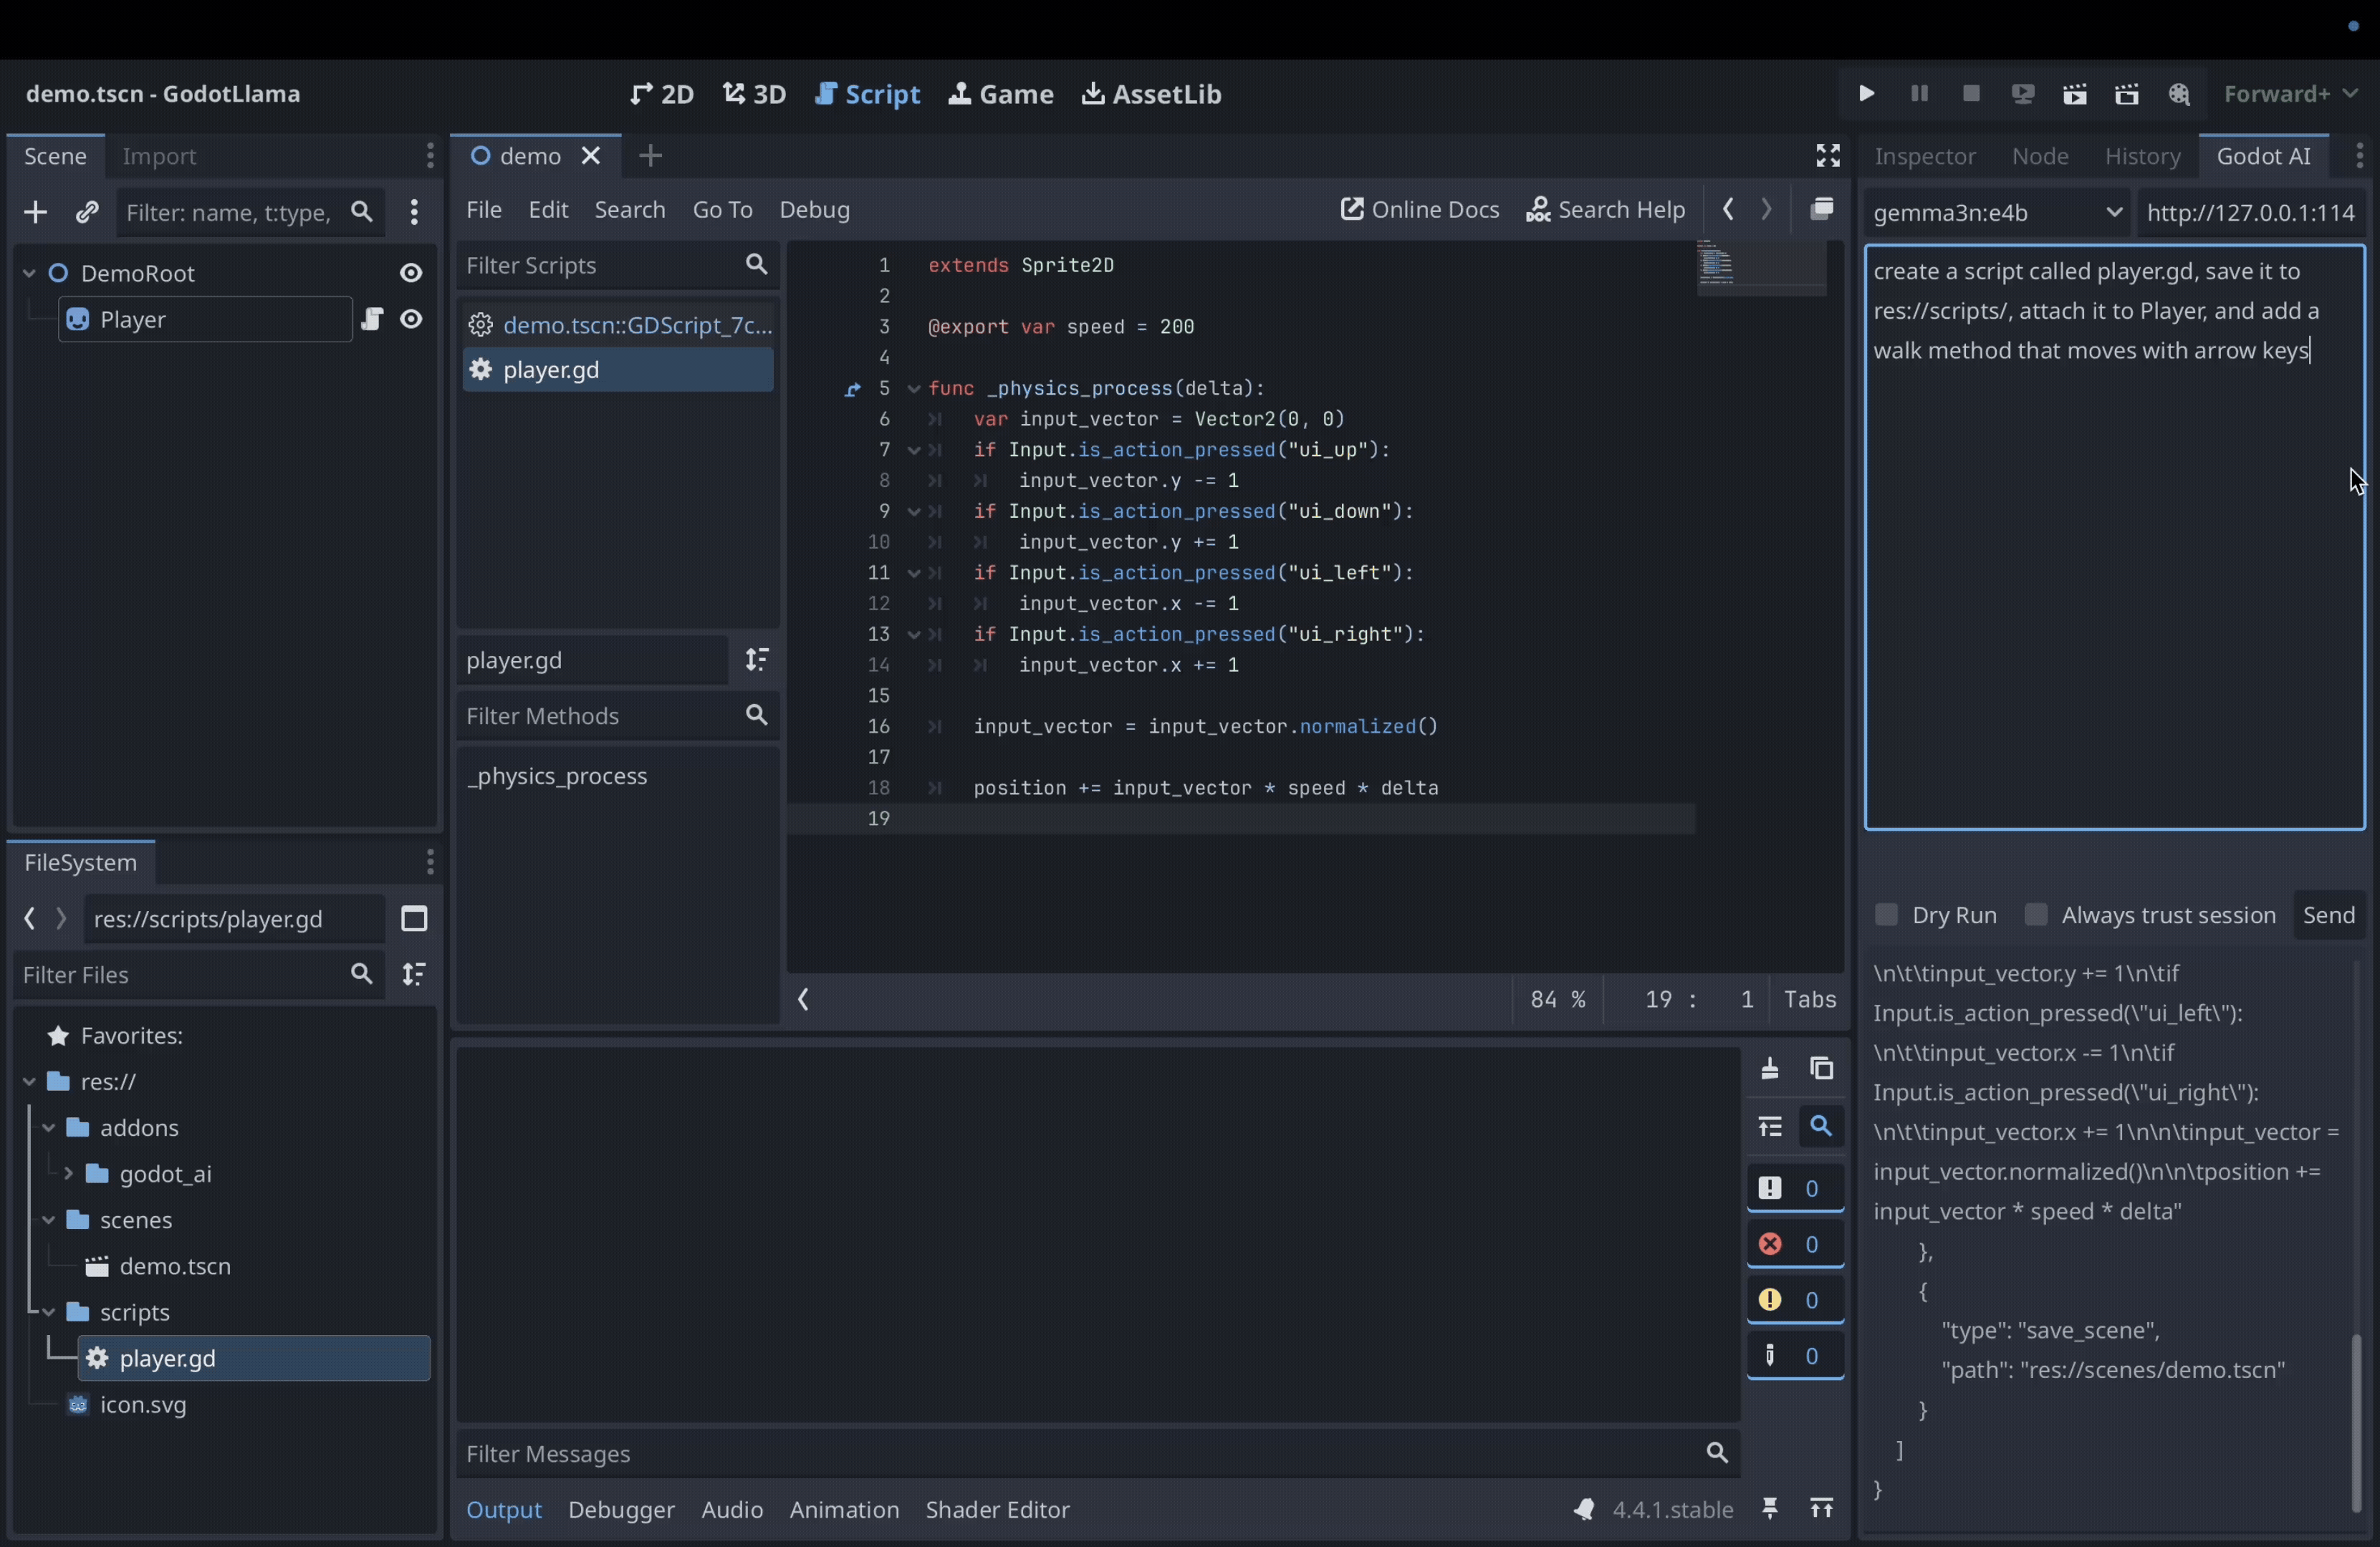
Task: Open the script editor Debug menu
Action: click(x=814, y=210)
